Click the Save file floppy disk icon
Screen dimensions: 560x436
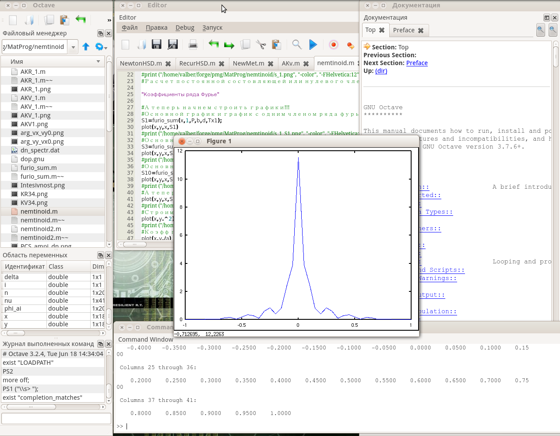pos(156,45)
